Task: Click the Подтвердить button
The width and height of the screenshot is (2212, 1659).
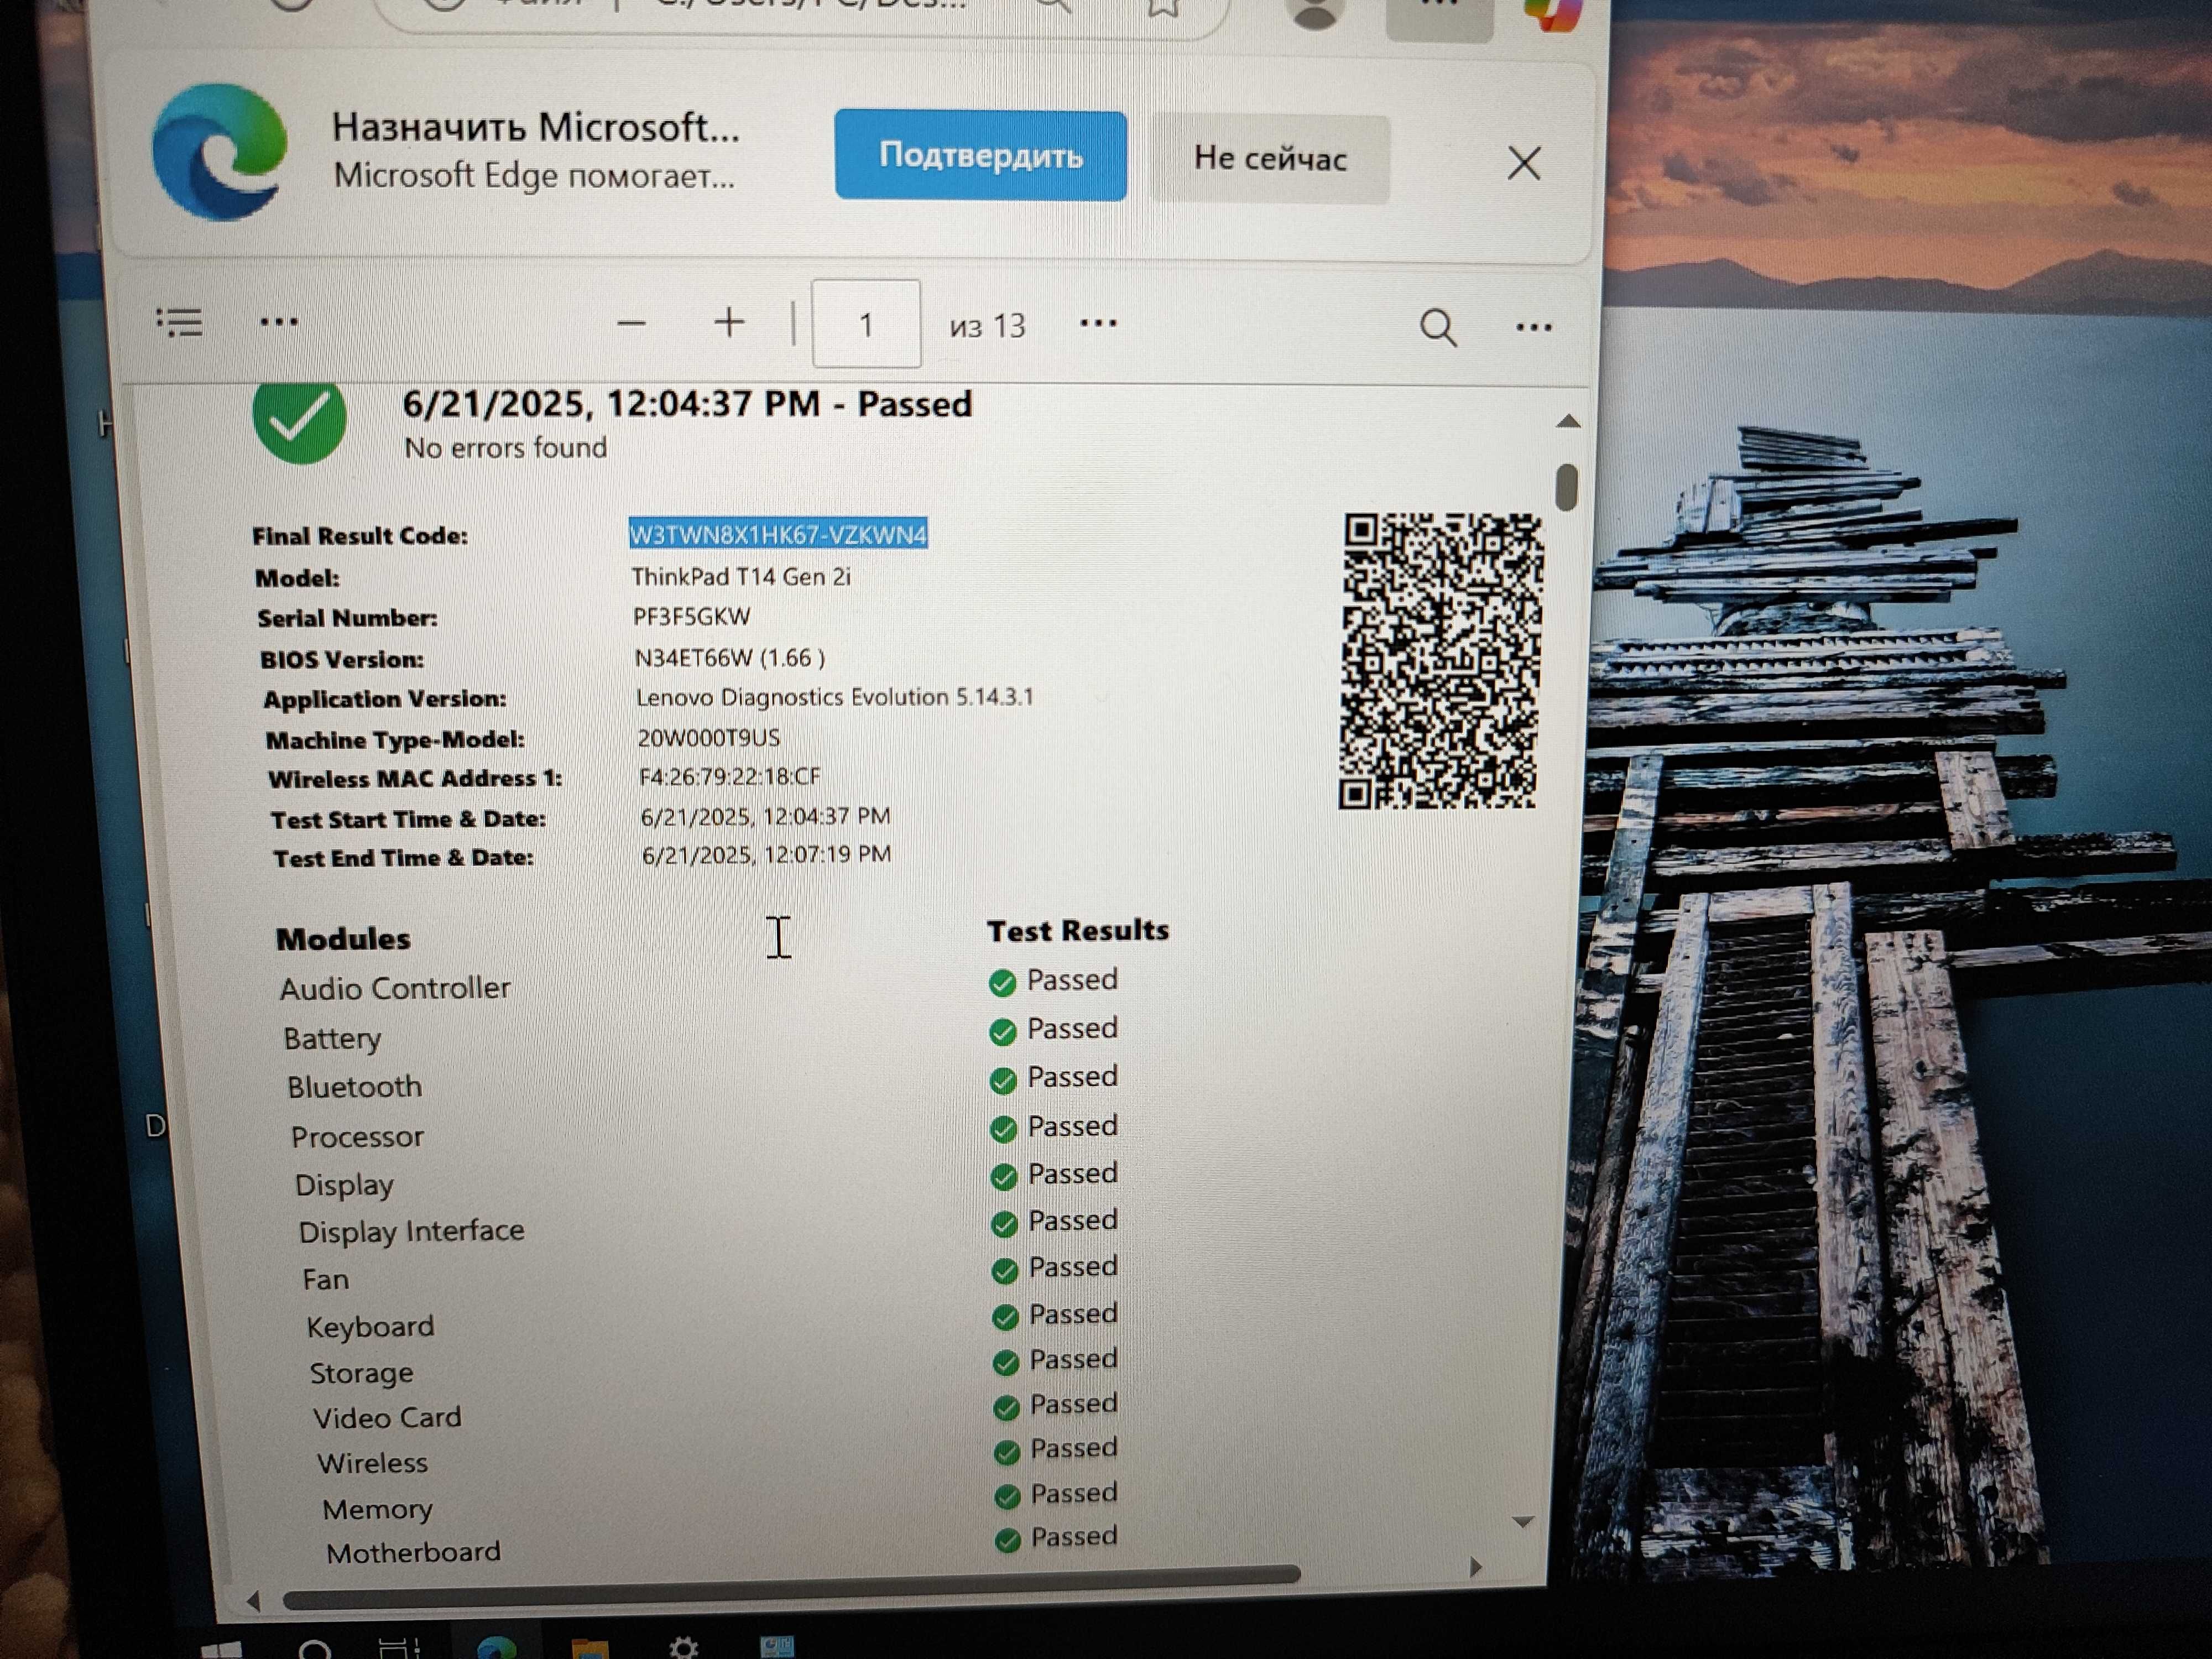Action: tap(980, 155)
